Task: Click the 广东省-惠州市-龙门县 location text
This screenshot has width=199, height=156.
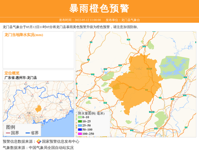Action: tap(21, 78)
